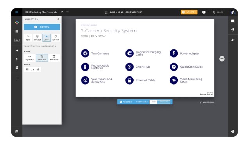The width and height of the screenshot is (245, 143).
Task: Open the ABC text box icon
Action: click(x=17, y=40)
